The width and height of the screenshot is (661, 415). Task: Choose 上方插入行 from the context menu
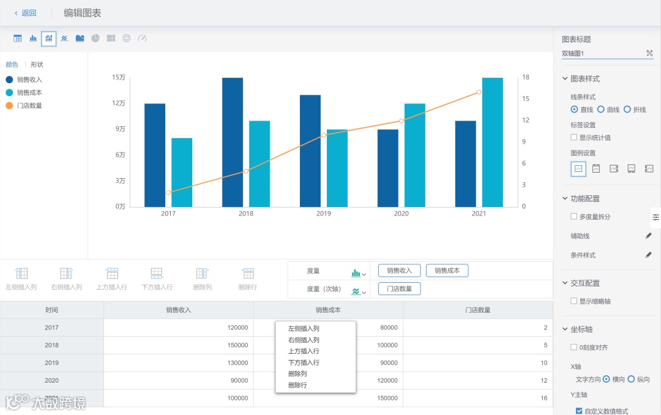304,351
